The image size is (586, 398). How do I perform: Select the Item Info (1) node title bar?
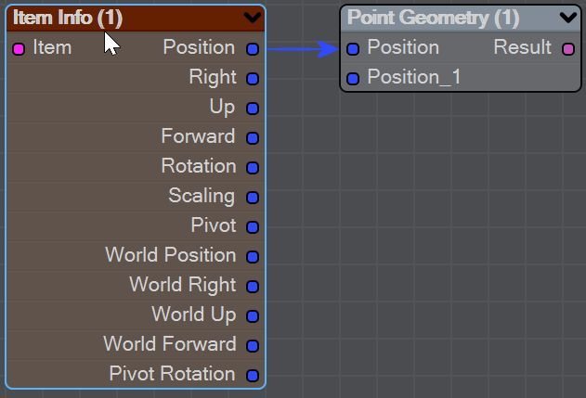coord(136,18)
